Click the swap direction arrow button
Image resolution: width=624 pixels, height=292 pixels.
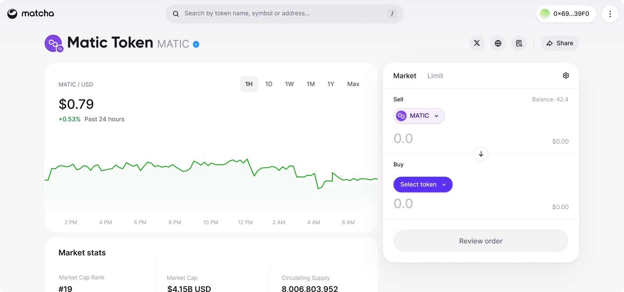point(481,154)
